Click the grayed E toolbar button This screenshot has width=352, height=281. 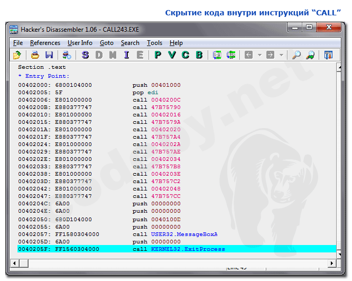140,55
